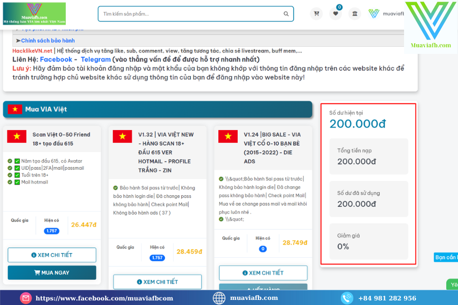Click the 0 stock badge on V1.24 card

263,249
